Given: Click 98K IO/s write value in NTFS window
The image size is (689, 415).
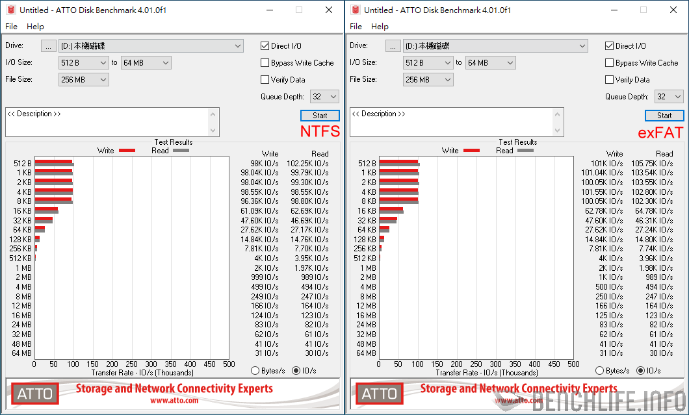Looking at the screenshot, I should pyautogui.click(x=265, y=164).
